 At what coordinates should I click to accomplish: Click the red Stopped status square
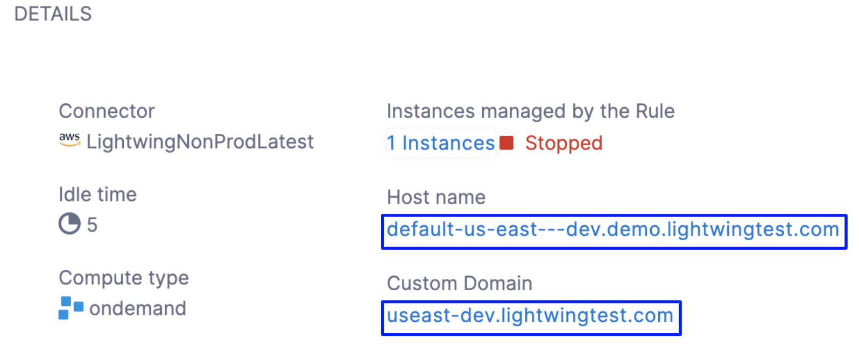(506, 143)
